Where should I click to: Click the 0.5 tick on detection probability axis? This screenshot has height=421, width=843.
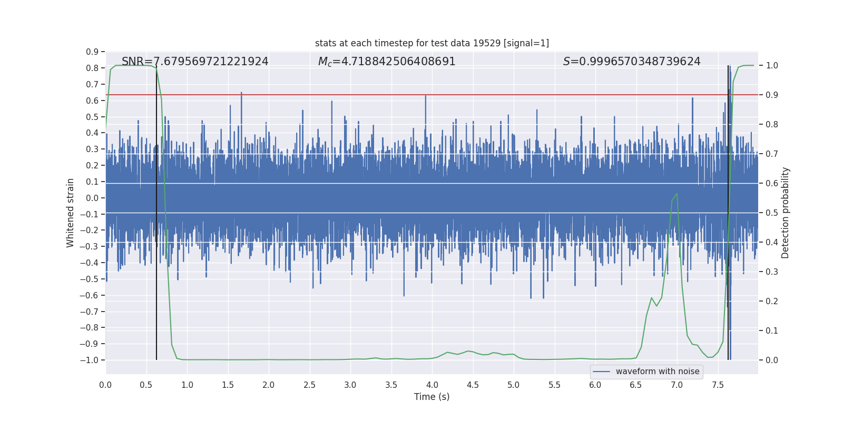click(772, 213)
